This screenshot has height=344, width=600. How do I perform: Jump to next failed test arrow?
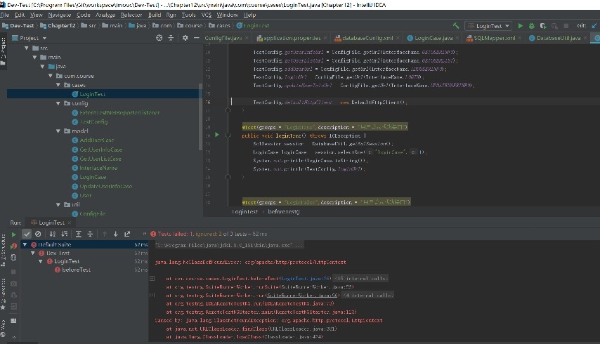click(115, 234)
